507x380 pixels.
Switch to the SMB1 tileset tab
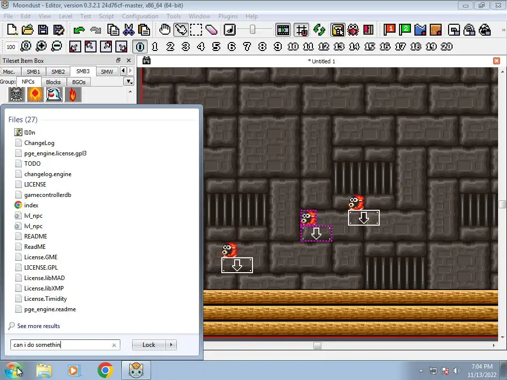pos(33,72)
